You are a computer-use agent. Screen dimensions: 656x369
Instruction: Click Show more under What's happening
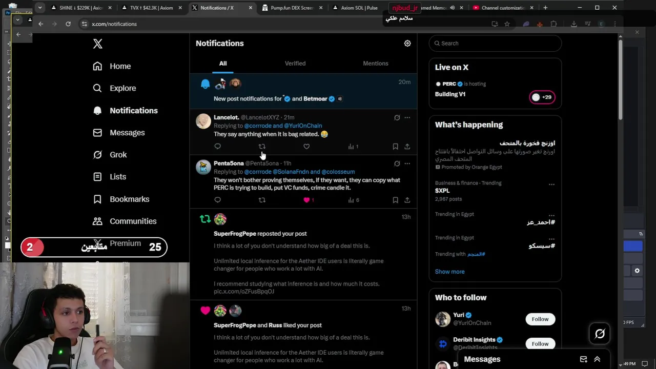(449, 272)
